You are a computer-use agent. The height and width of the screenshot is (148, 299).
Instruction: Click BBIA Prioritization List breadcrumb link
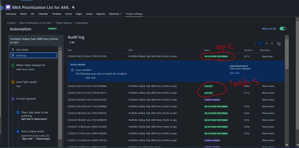tap(35, 23)
